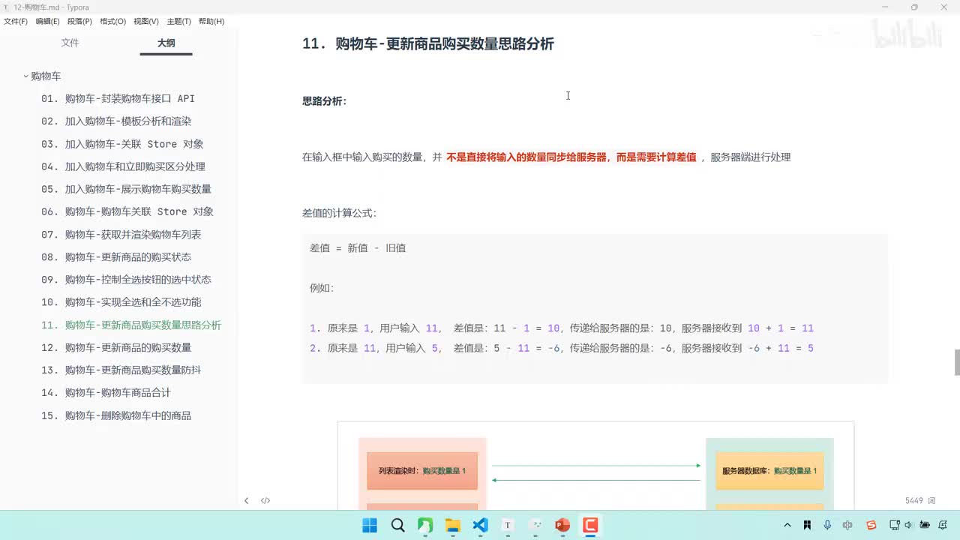The width and height of the screenshot is (960, 540).
Task: Toggle source code mode icon
Action: click(265, 500)
